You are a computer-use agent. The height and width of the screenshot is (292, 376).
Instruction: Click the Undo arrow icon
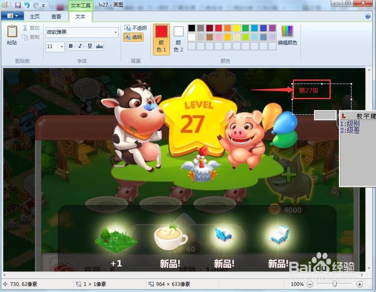[x=27, y=5]
